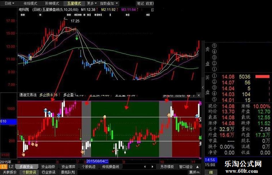The height and width of the screenshot is (175, 272).
Task: Click the 15:00 time entry
Action: [x=210, y=165]
